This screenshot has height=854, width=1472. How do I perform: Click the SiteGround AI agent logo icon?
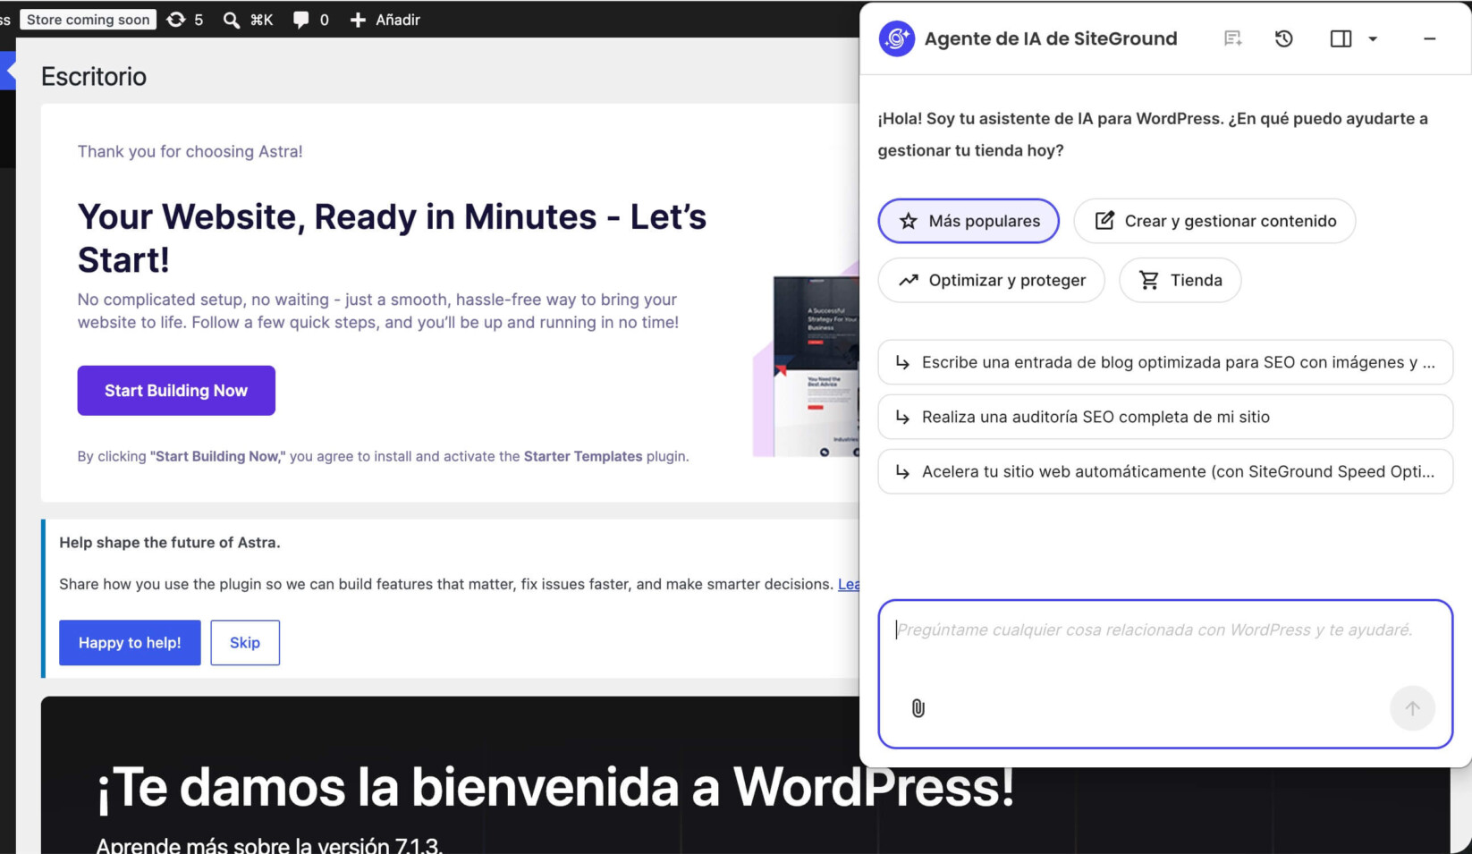tap(896, 38)
